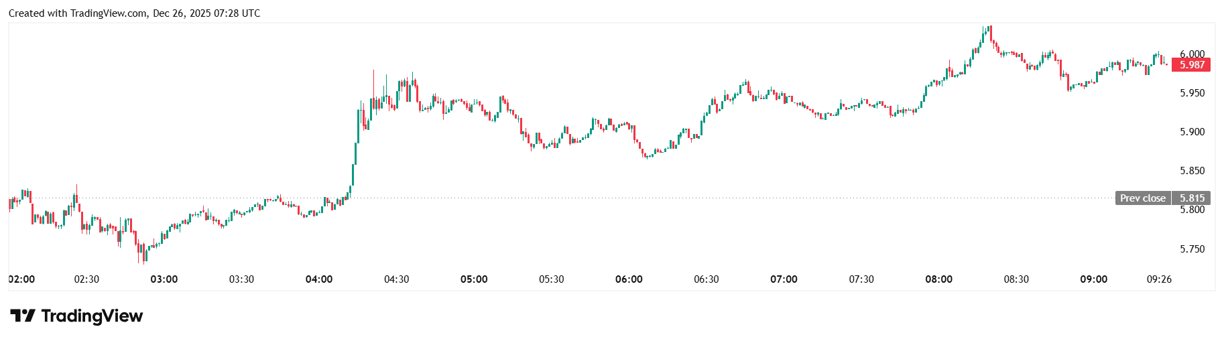Click the 04:30 time axis label
Screen dimensions: 1224x341
[397, 279]
